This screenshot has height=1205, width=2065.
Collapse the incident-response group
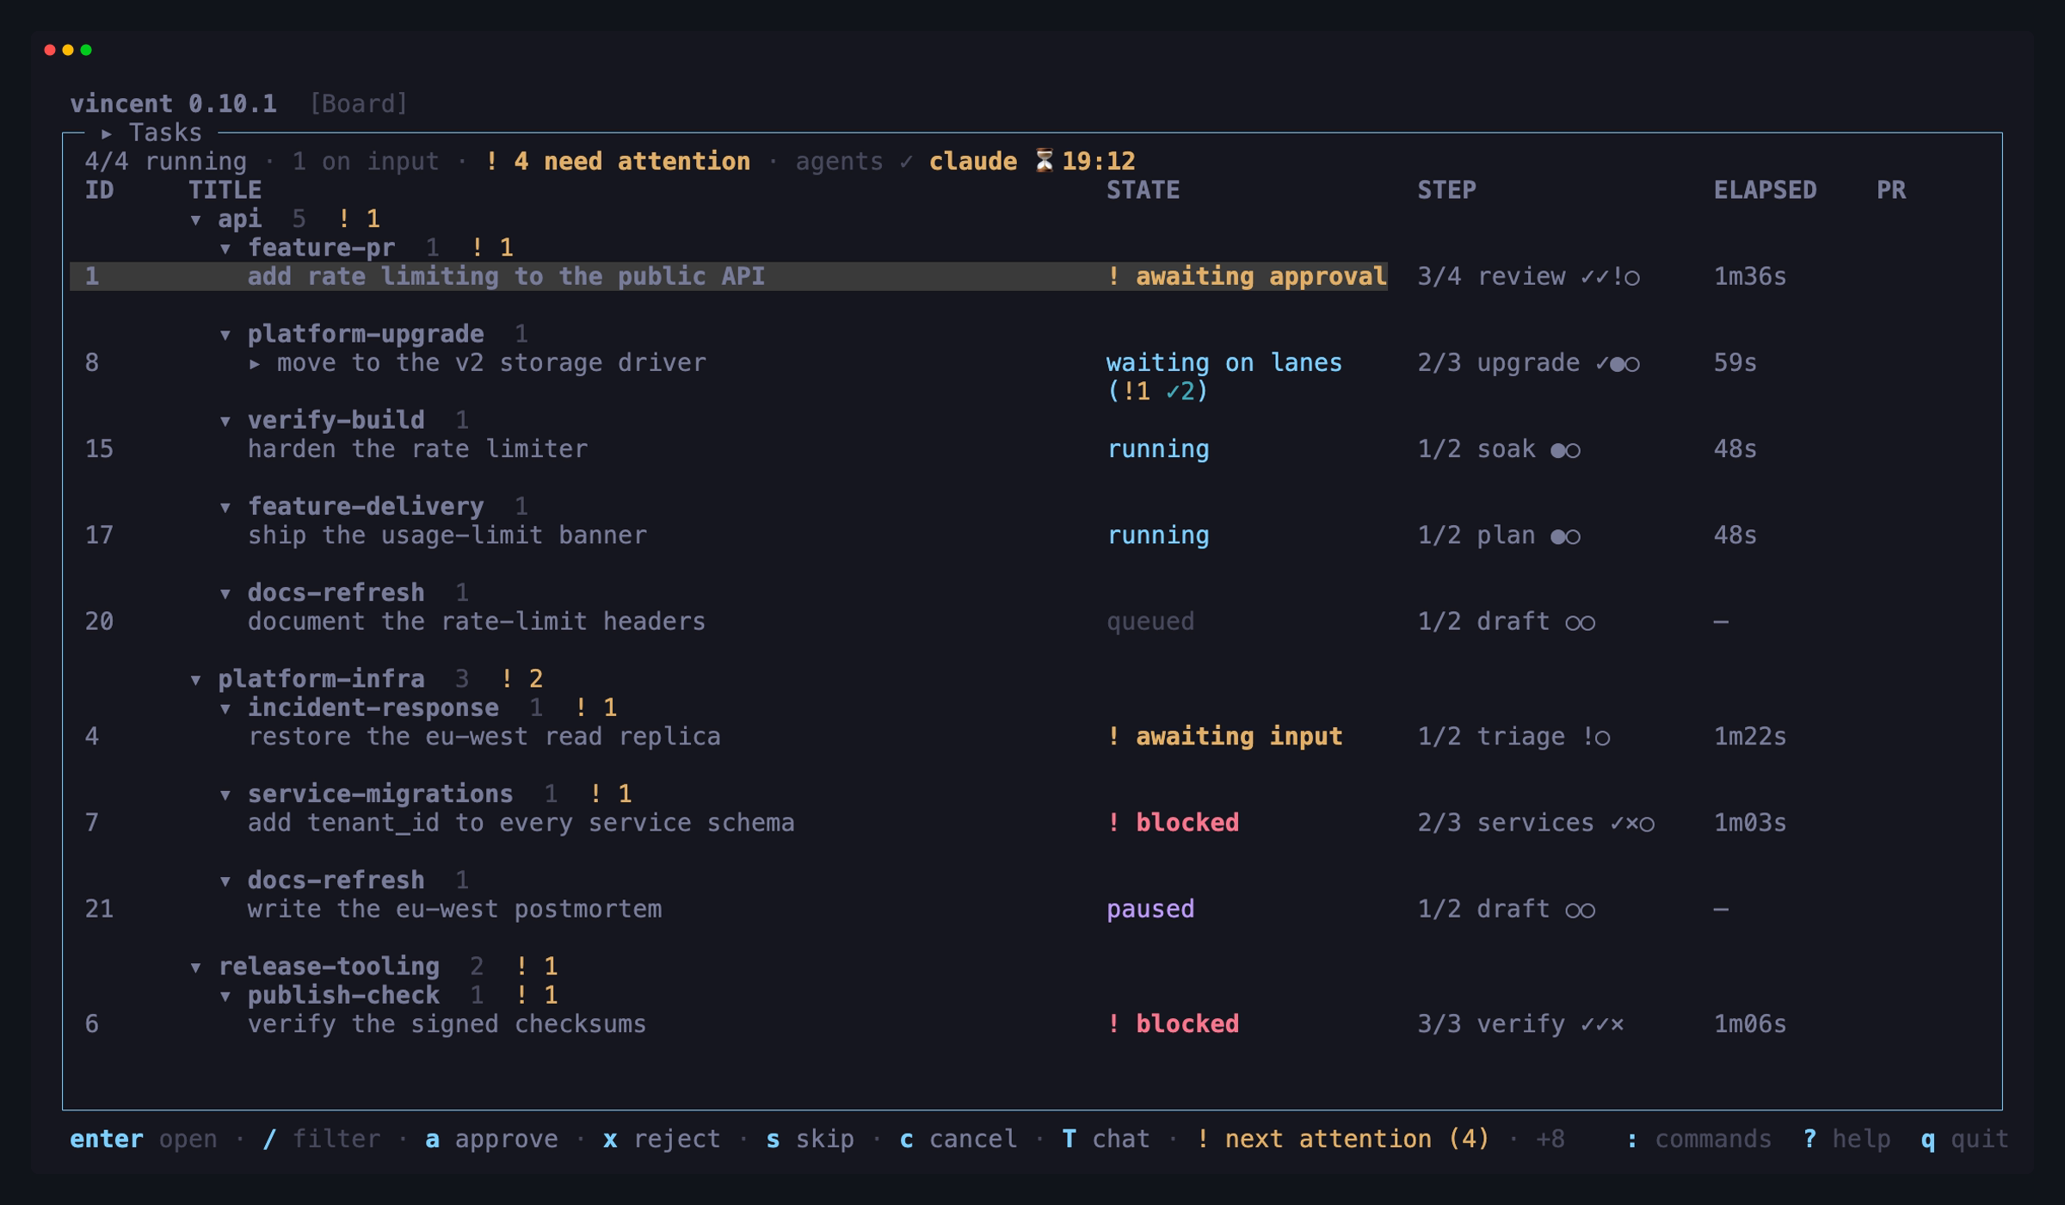point(225,709)
